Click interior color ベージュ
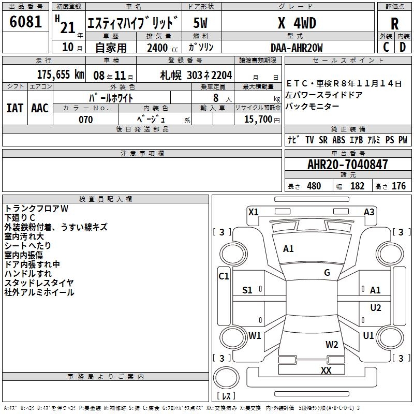This screenshot has height=414, width=414. 151,120
